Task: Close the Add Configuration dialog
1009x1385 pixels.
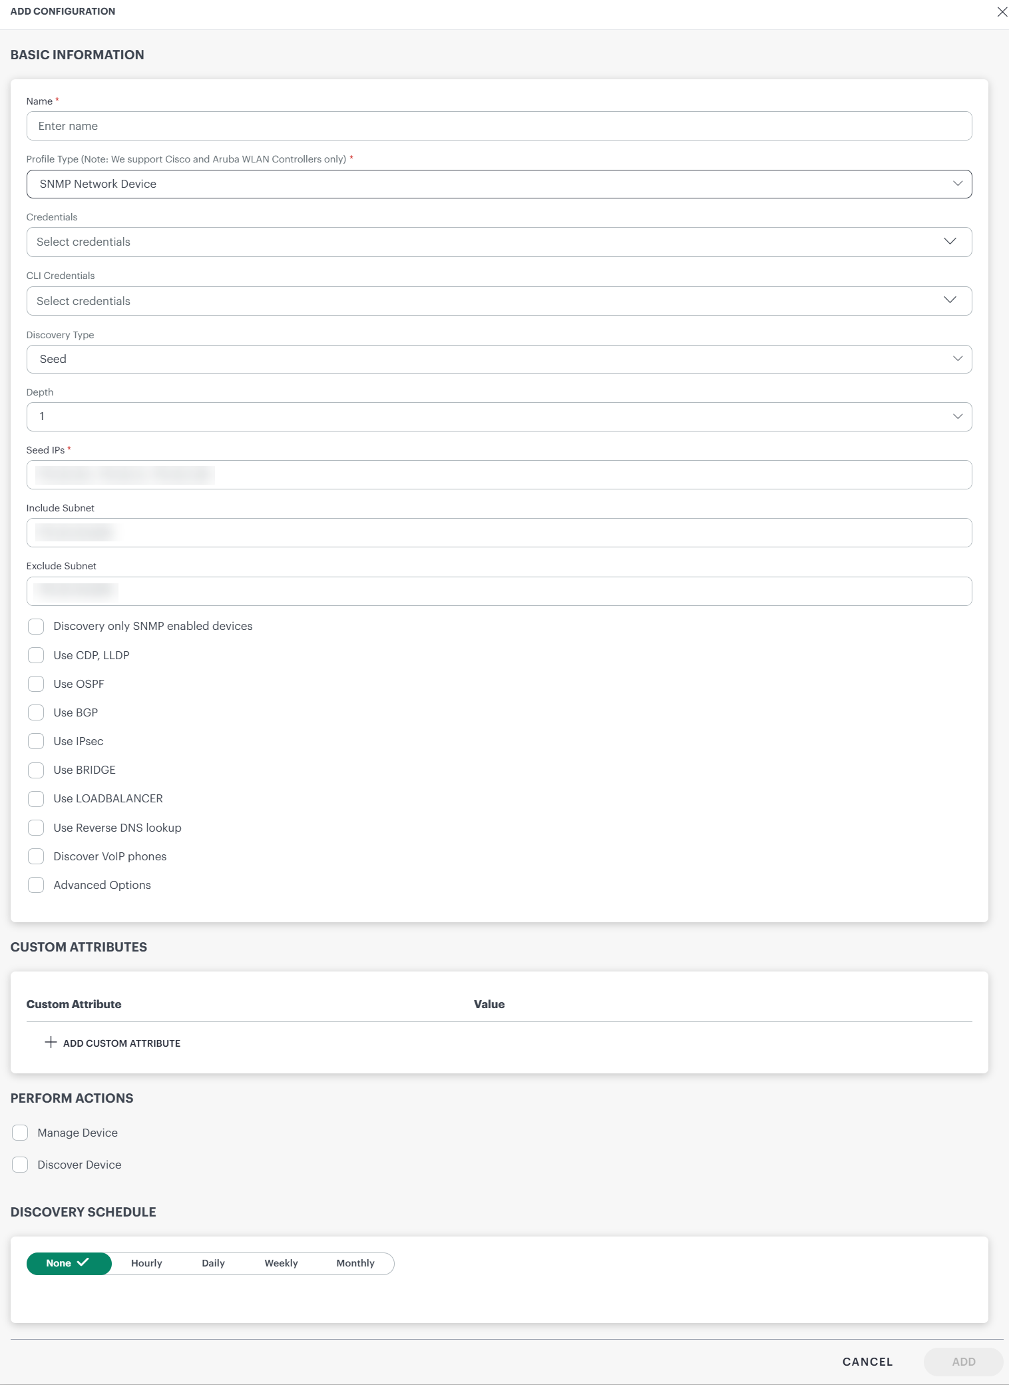Action: (x=1001, y=12)
